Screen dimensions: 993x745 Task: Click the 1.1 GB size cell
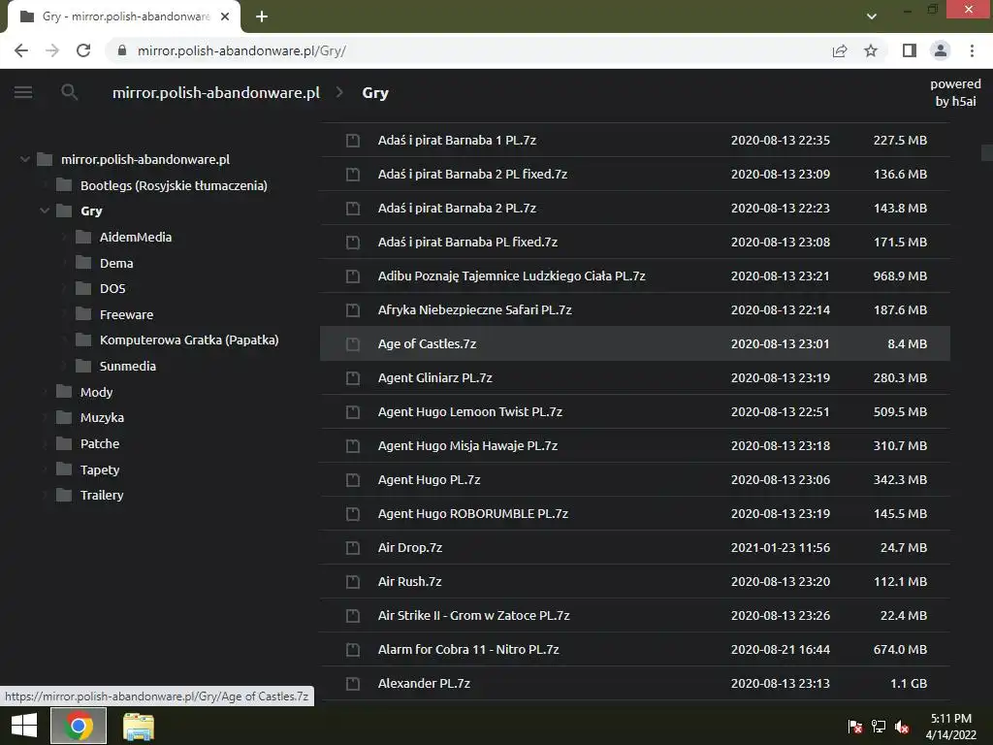[908, 684]
